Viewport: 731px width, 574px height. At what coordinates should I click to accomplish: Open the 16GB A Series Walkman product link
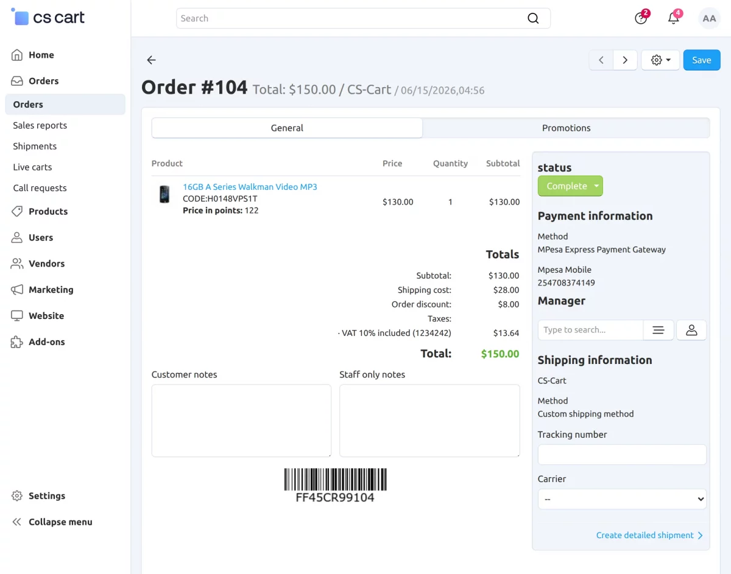pos(250,187)
